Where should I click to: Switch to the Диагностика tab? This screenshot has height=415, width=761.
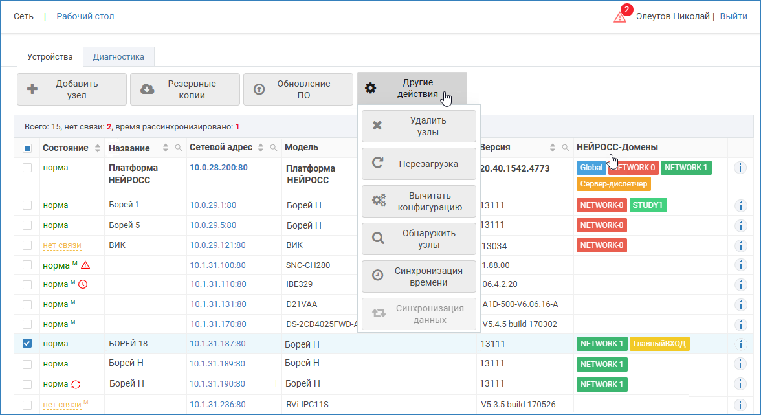point(118,56)
